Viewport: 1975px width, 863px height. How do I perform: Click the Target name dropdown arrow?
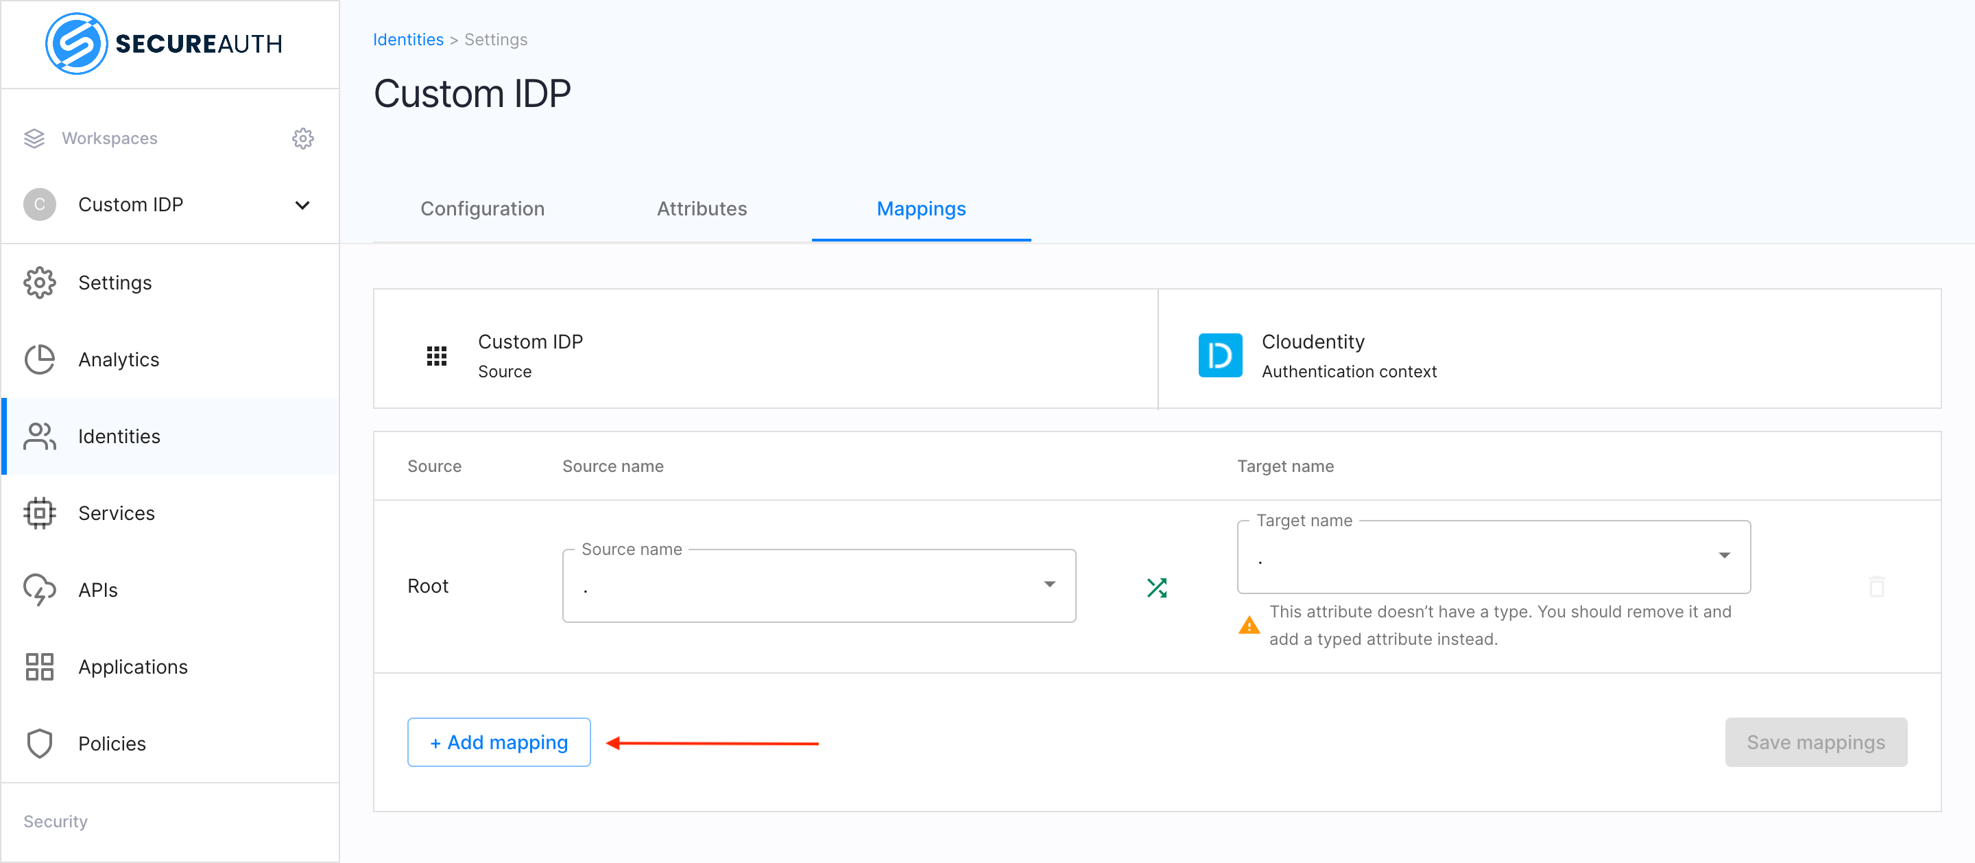(1724, 556)
